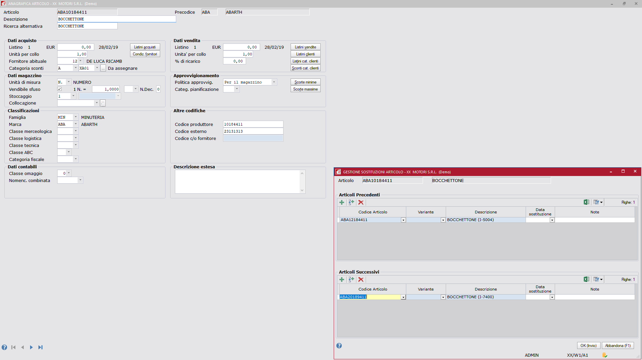Click Anagrafica Articolo title bar app icon
Viewport: 642px width, 360px height.
tap(3, 3)
